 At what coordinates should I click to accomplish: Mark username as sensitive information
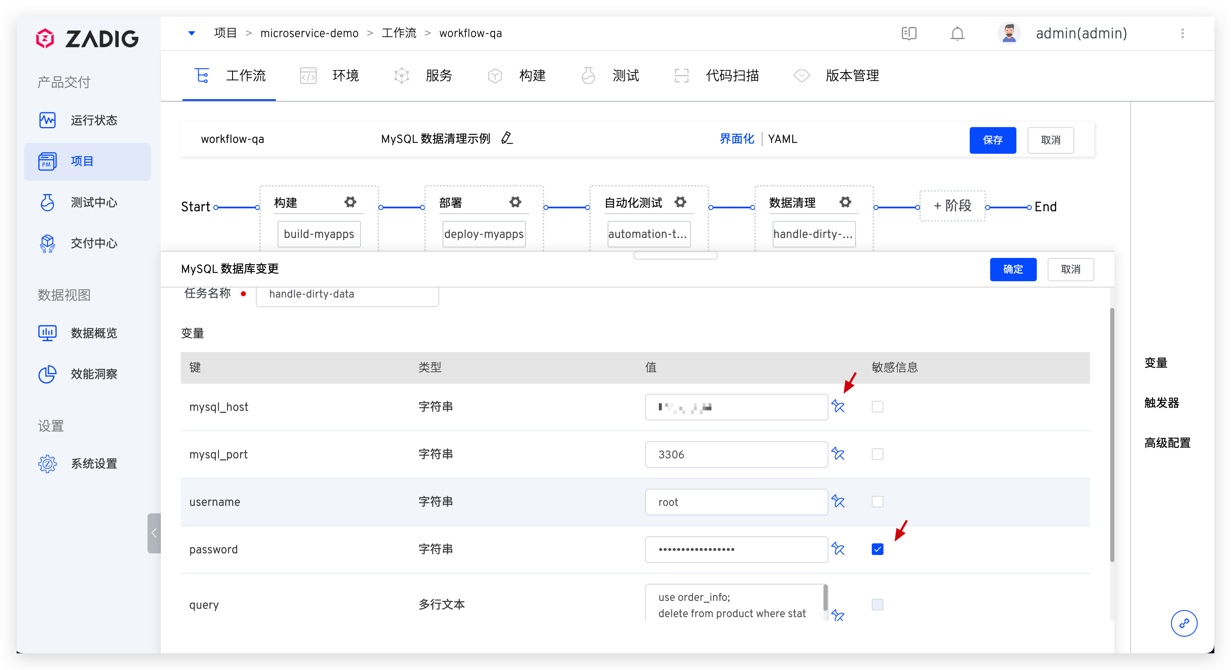877,502
